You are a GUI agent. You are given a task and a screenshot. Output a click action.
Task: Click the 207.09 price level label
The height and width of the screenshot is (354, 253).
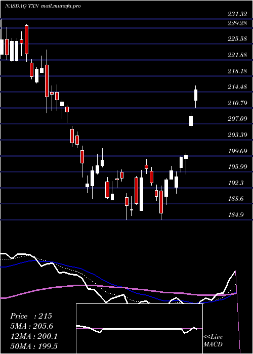(x=237, y=119)
